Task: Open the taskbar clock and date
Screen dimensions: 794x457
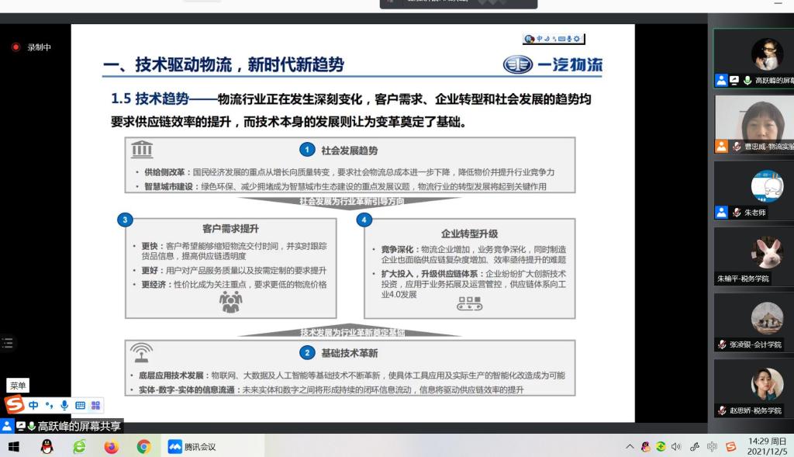Action: pos(766,446)
